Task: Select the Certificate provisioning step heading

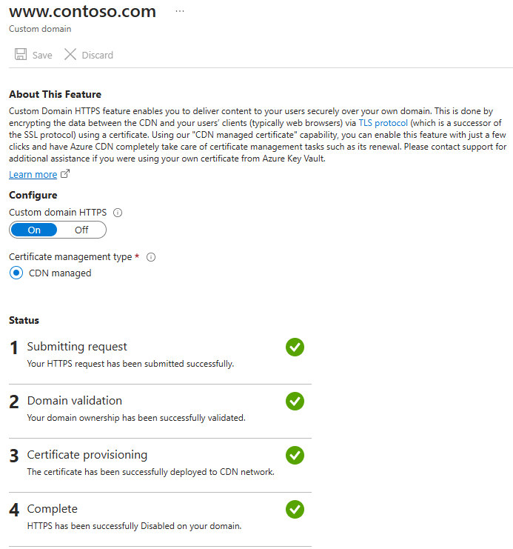Action: coord(87,454)
